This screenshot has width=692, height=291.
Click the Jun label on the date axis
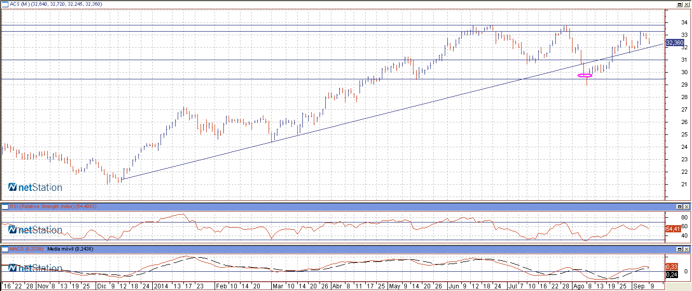(454, 286)
